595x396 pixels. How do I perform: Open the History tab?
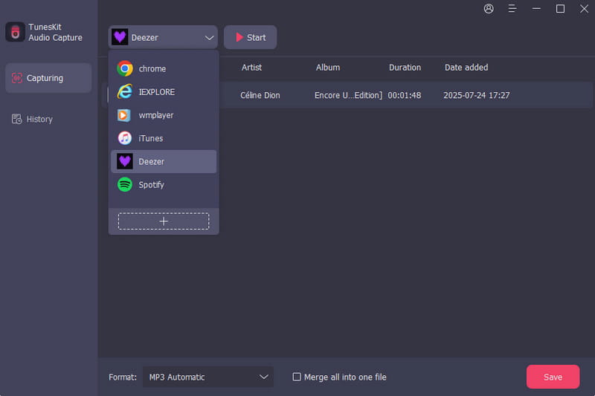[48, 119]
